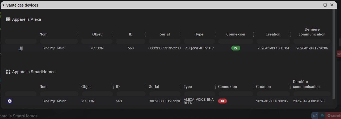341x119 pixels.
Task: Click the Echo Pop - MarcP SmartHome icon
Action: click(x=10, y=101)
